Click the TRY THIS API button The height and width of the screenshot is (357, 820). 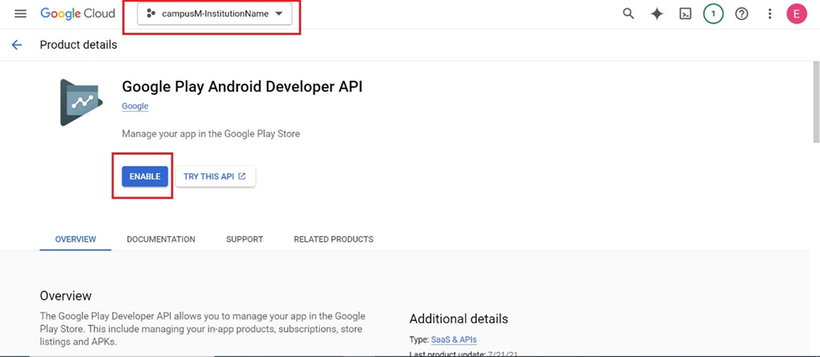(215, 176)
